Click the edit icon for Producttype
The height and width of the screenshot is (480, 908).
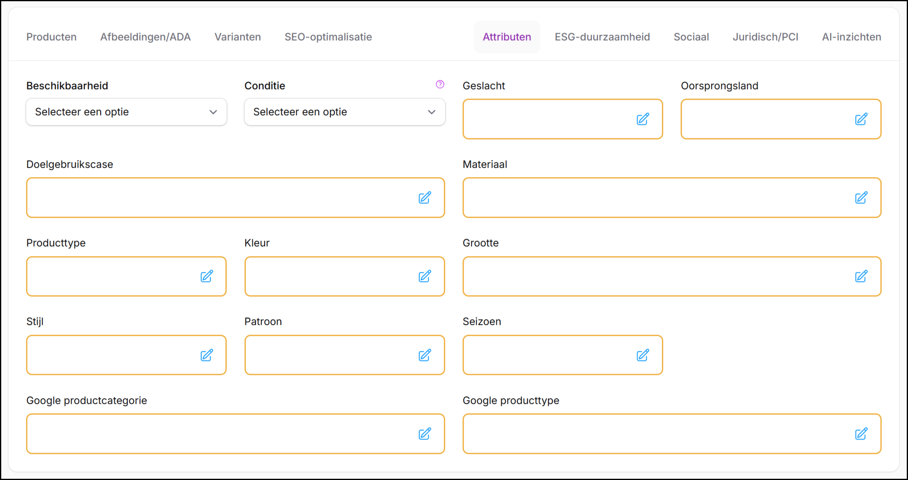(207, 276)
